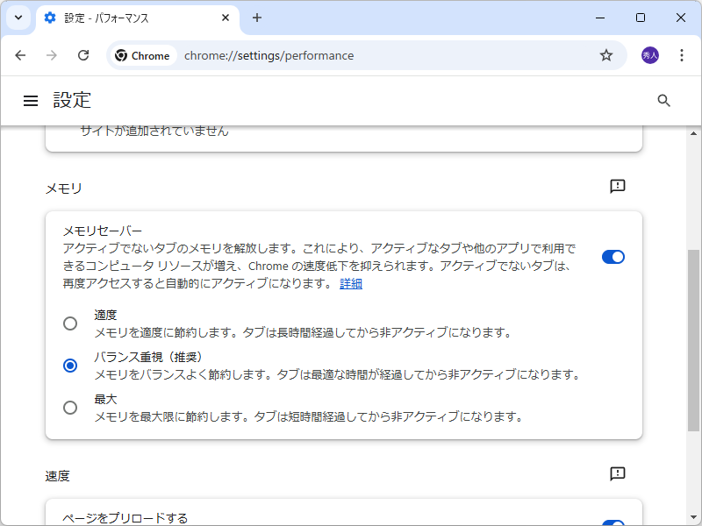Open a new tab with the plus button
The height and width of the screenshot is (526, 702).
[255, 18]
